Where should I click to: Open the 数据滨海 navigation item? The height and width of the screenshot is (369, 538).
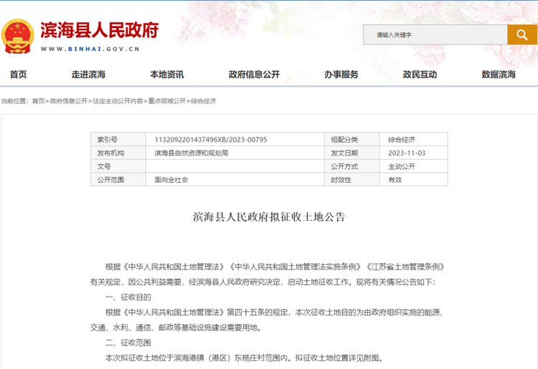click(499, 75)
